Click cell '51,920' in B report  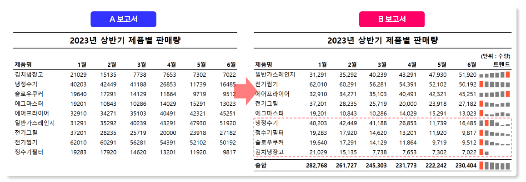pos(468,74)
